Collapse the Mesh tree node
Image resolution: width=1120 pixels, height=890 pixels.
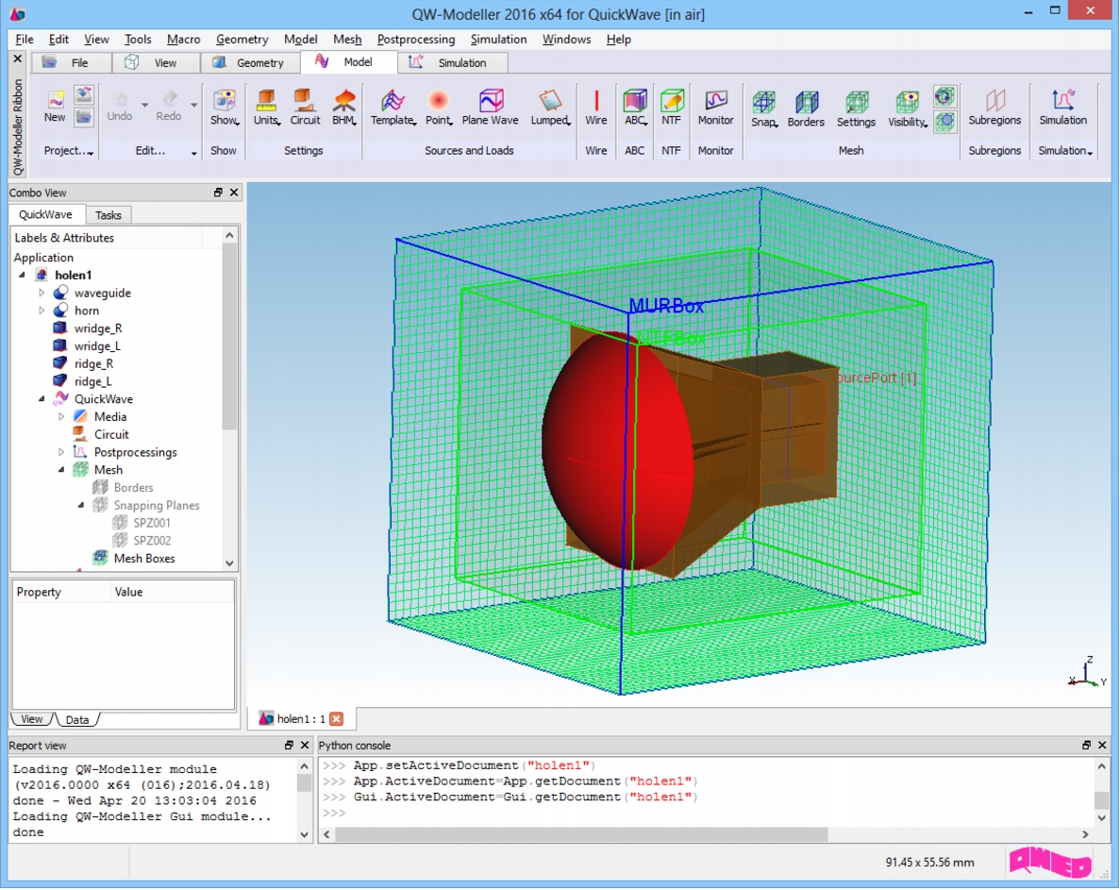(x=61, y=470)
